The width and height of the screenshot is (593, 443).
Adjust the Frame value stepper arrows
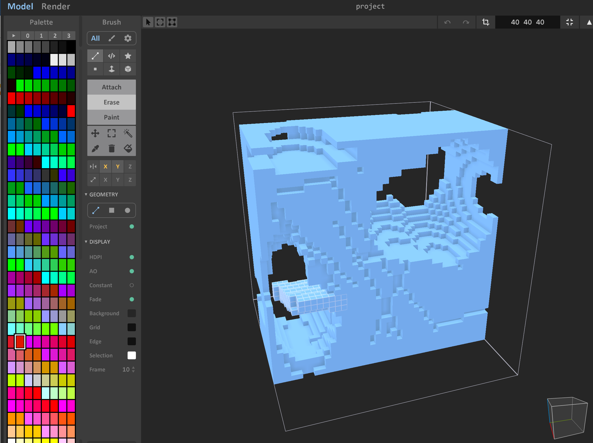pos(134,369)
